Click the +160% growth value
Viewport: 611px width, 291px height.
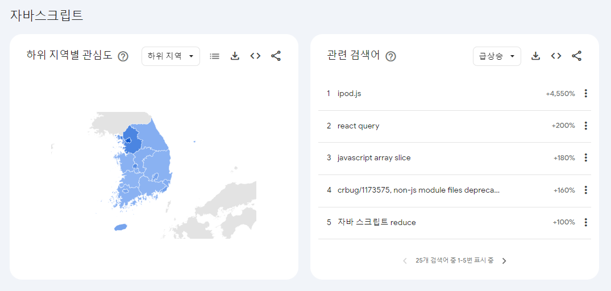click(x=564, y=190)
